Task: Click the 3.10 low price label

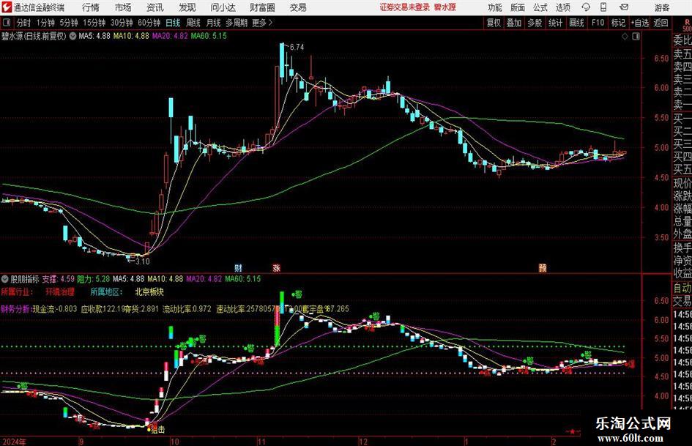Action: (143, 261)
